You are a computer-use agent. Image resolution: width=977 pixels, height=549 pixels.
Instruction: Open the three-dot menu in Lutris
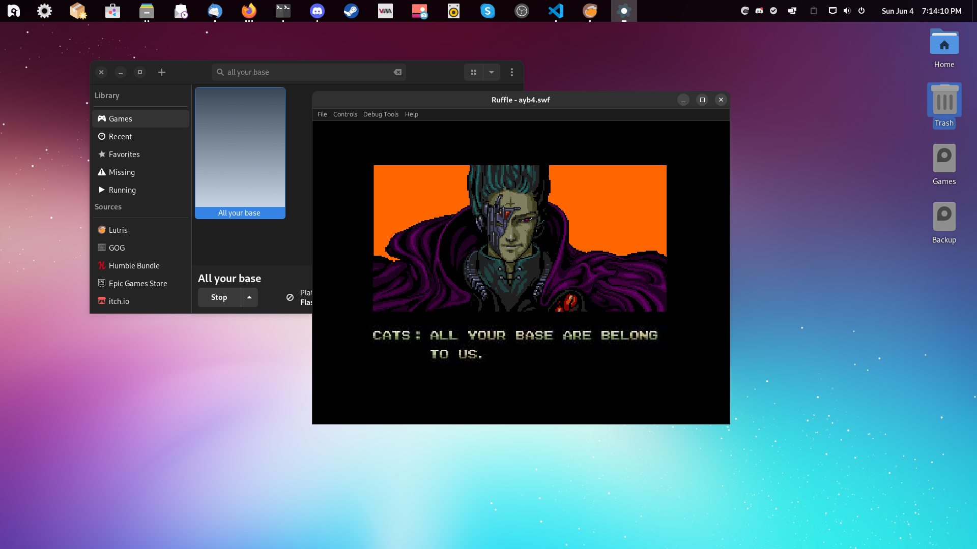click(512, 72)
